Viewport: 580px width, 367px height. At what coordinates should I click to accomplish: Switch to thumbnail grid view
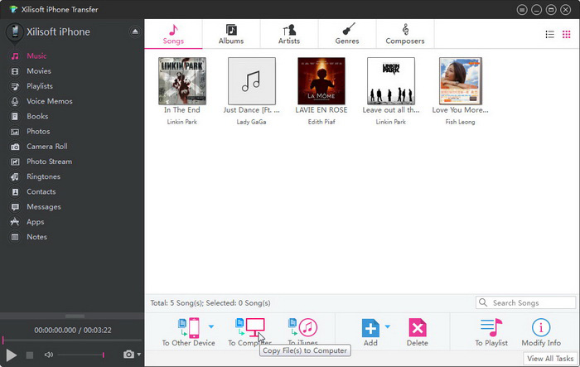(x=567, y=34)
